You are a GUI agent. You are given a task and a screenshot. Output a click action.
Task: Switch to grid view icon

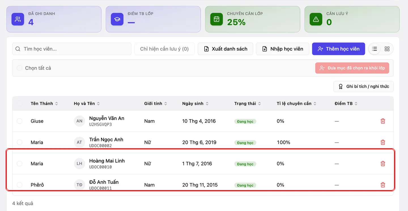point(387,49)
